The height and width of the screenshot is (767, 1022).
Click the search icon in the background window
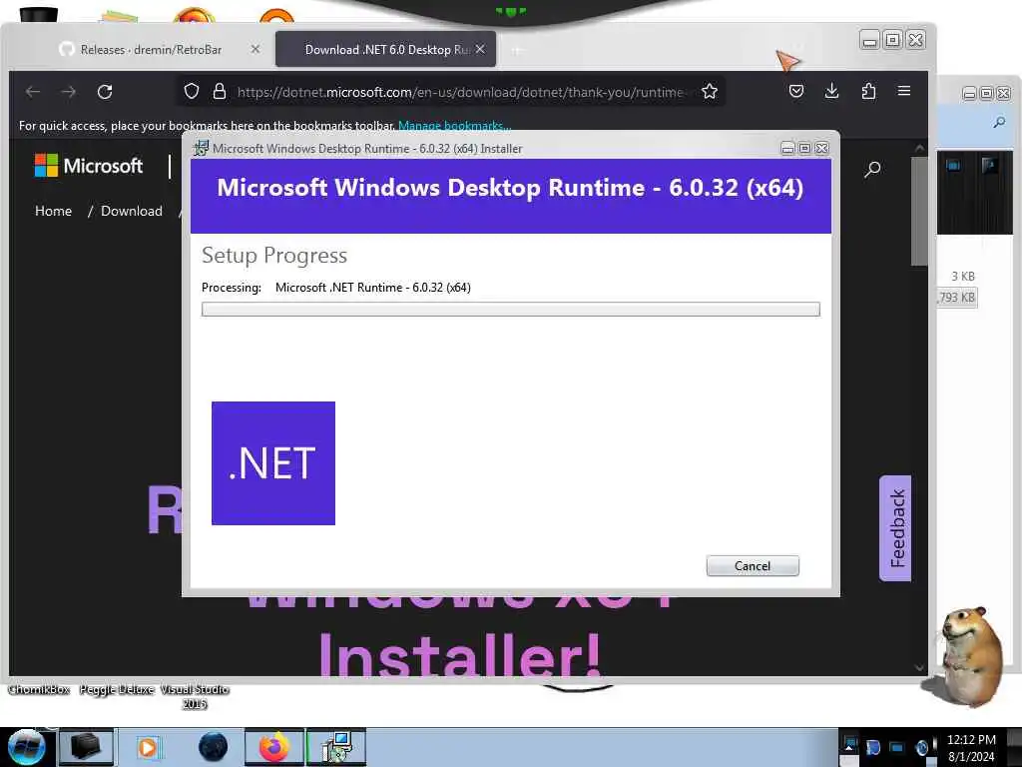click(999, 122)
